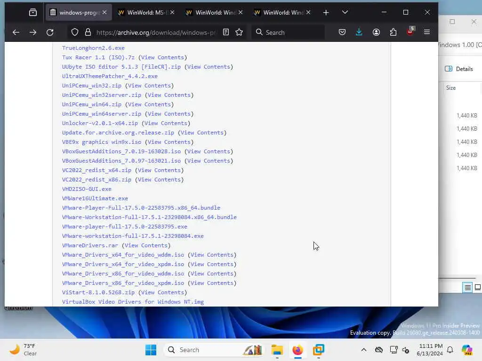Open VBoxGuestAdditions_7.0.19-163028.iso link
The height and width of the screenshot is (361, 482).
(x=121, y=151)
